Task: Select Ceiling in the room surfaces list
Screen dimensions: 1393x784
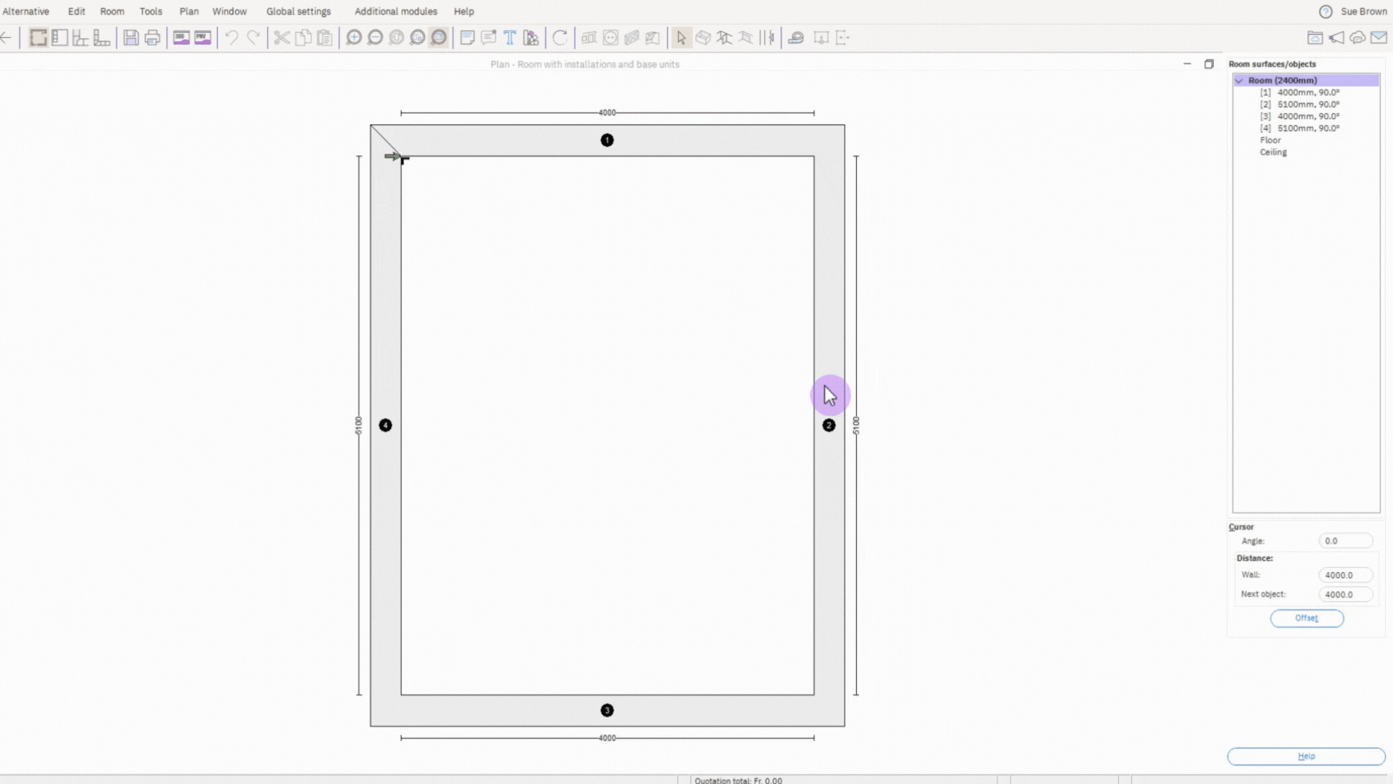Action: [1273, 152]
